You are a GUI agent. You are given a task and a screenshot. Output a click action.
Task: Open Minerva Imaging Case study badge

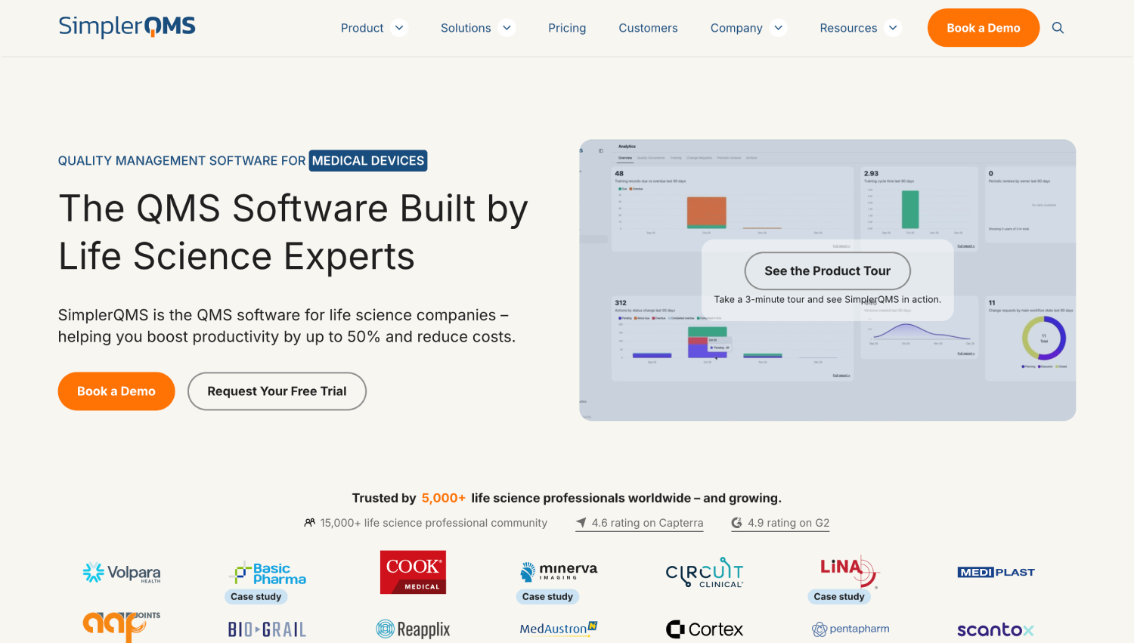coord(548,597)
